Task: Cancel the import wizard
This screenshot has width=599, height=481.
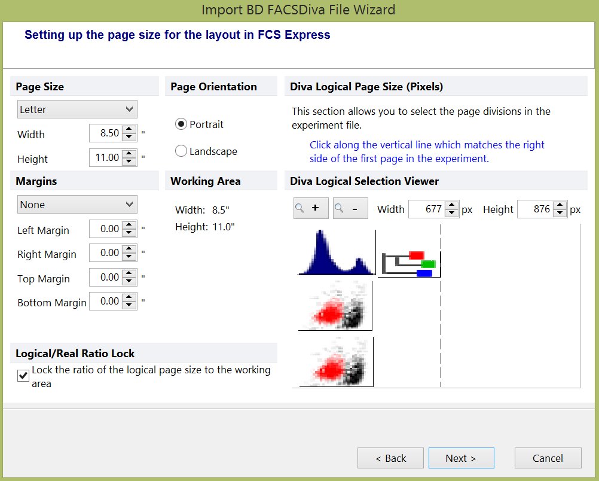Action: click(548, 458)
